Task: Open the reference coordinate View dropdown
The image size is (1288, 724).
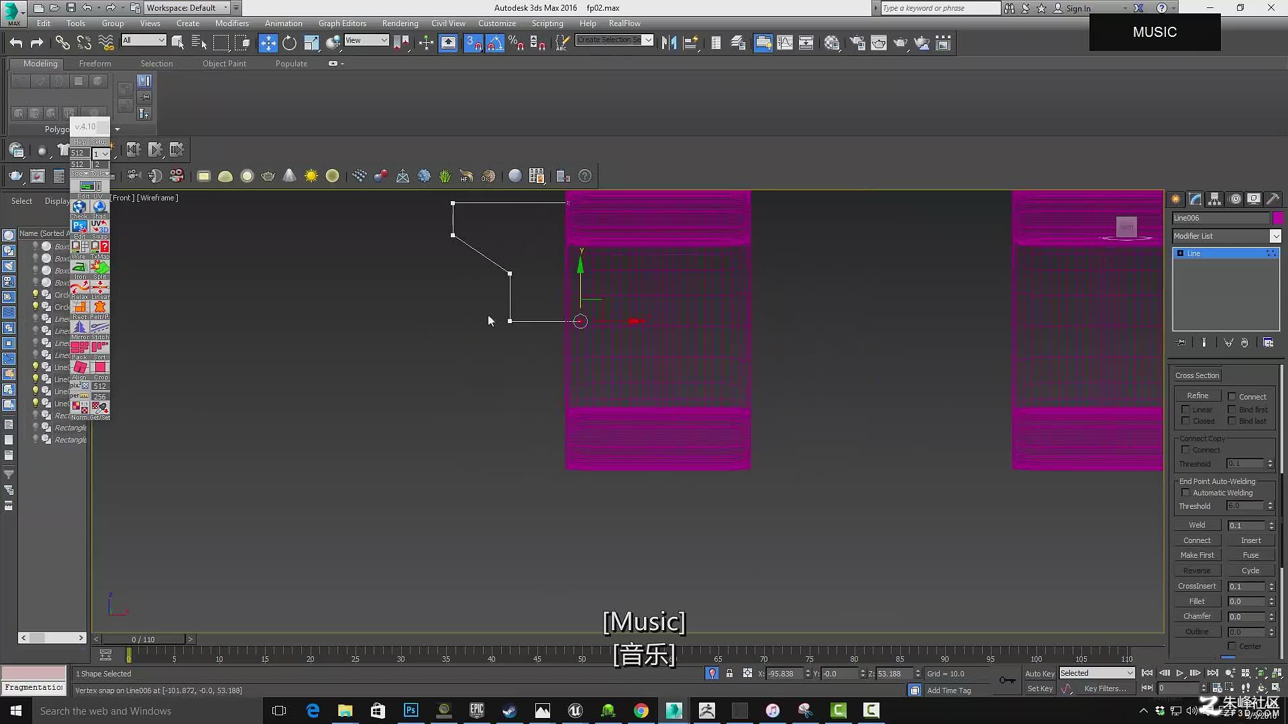Action: click(x=366, y=40)
